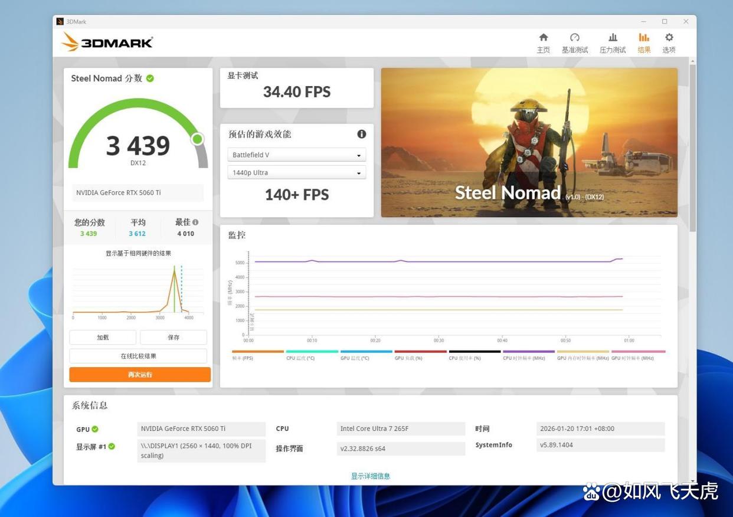Click 在线比较结果 compare online button
Screen dimensions: 733x517
pos(138,356)
